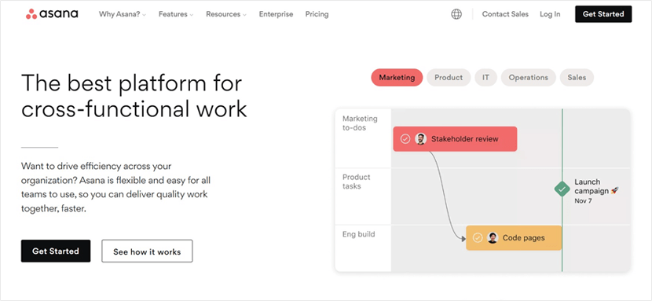Image resolution: width=652 pixels, height=301 pixels.
Task: Click the Eng build row label
Action: 358,234
